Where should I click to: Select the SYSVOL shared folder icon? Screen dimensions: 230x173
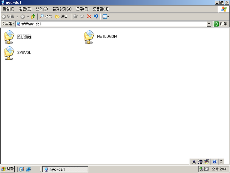point(9,53)
